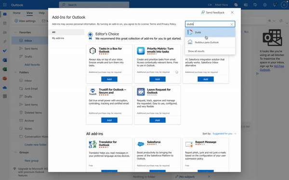Open Ad-Free Outlook link
The height and width of the screenshot is (180, 289).
click(272, 68)
